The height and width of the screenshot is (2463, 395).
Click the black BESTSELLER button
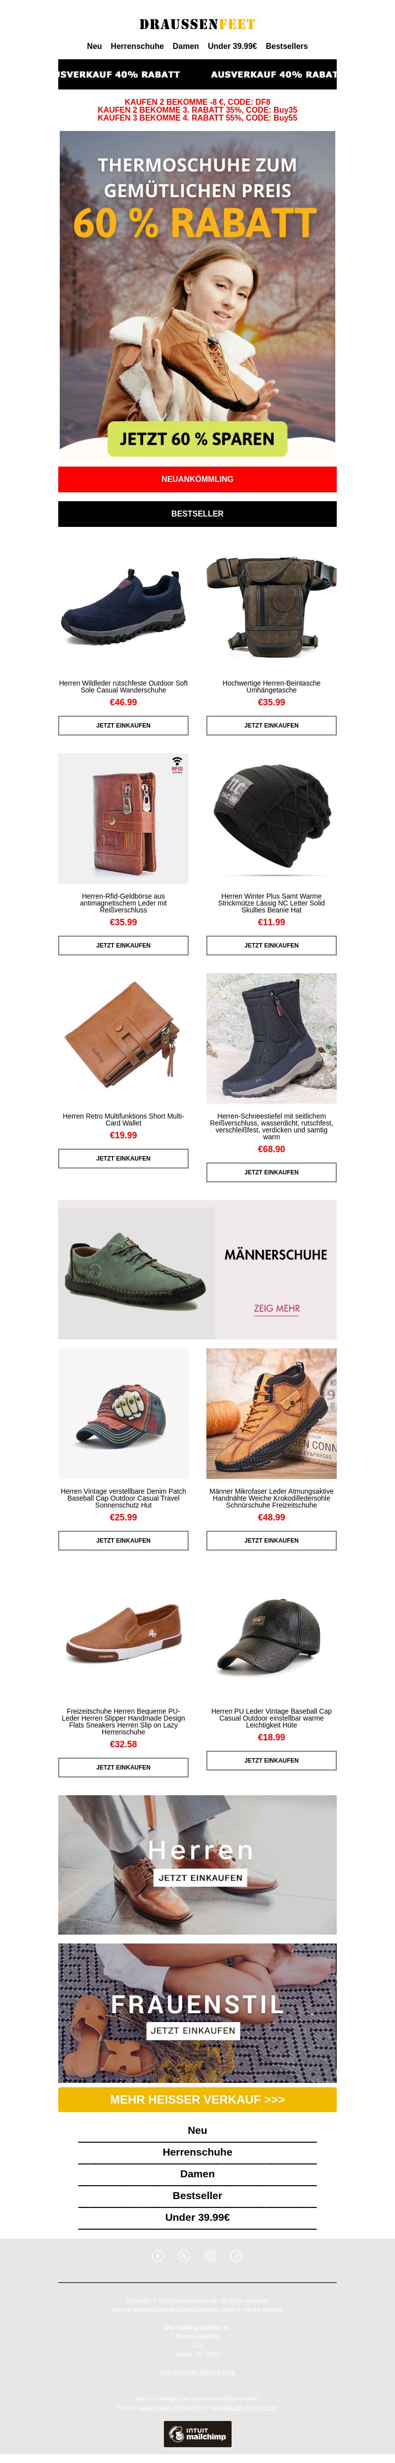[x=197, y=514]
